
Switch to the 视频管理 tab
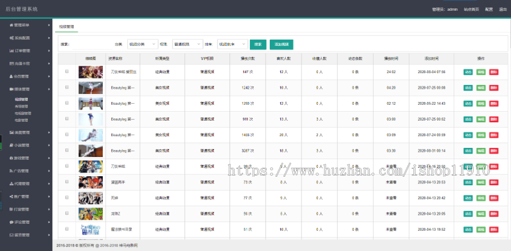click(66, 27)
